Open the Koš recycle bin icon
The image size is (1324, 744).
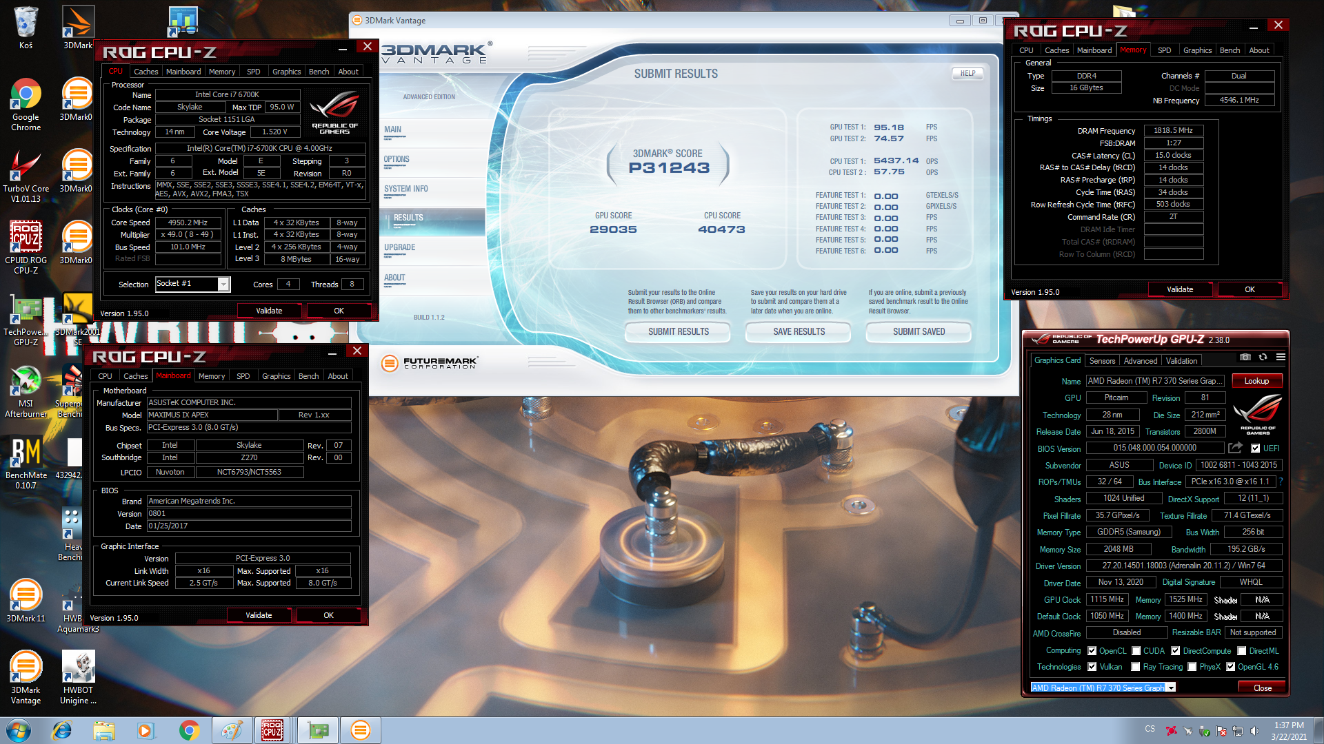pos(26,28)
